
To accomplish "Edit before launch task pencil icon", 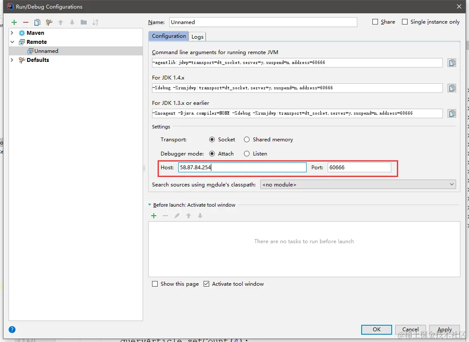I will click(177, 216).
